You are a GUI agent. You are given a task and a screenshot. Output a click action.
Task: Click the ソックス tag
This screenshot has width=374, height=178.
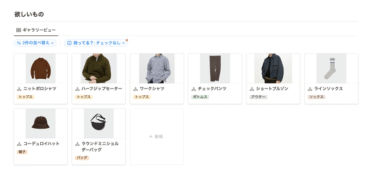pyautogui.click(x=316, y=97)
